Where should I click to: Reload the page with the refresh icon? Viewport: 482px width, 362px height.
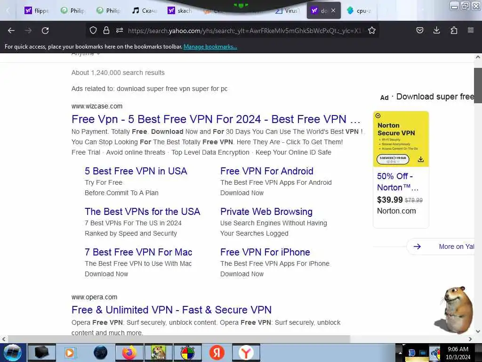click(x=45, y=31)
